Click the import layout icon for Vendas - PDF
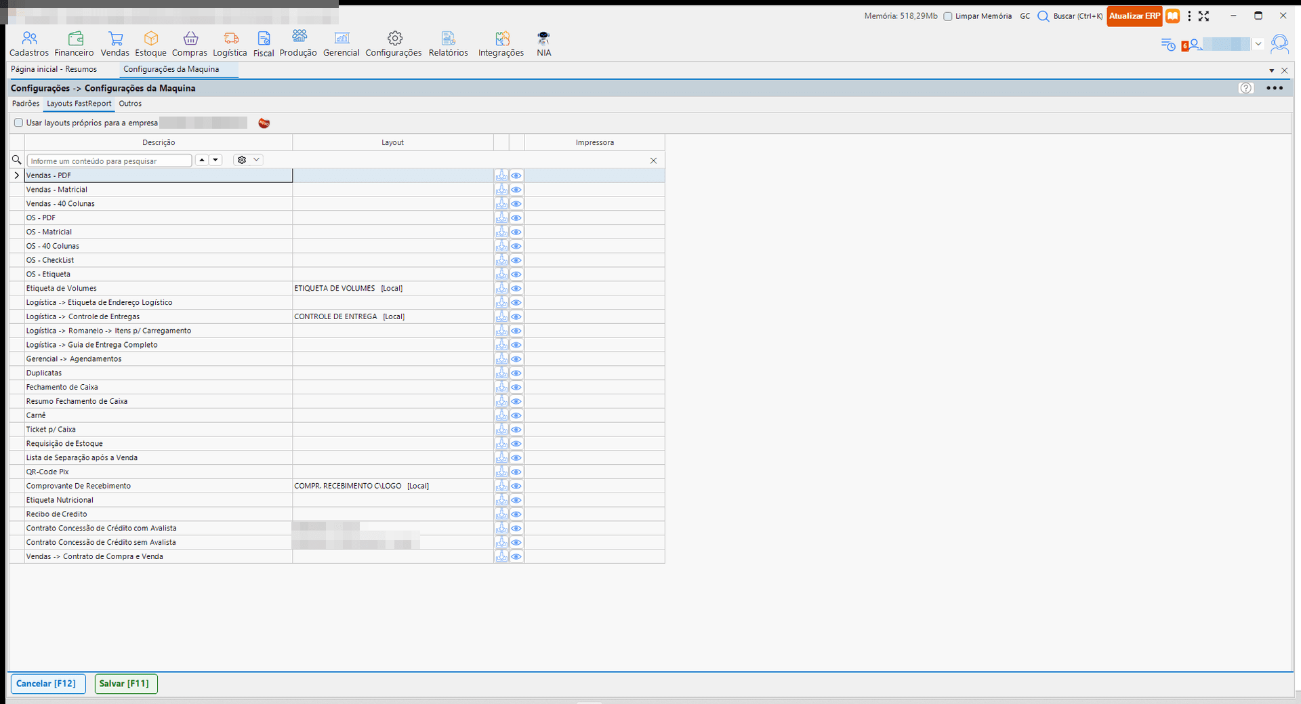The height and width of the screenshot is (704, 1301). (501, 175)
